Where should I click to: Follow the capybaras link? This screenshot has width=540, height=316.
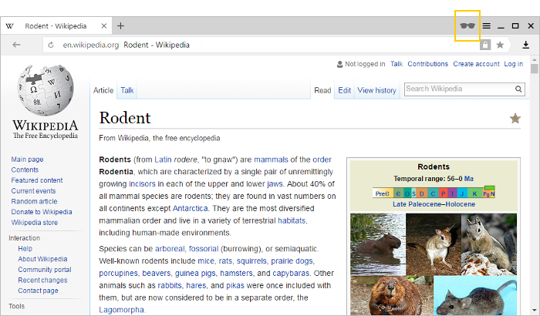(291, 274)
